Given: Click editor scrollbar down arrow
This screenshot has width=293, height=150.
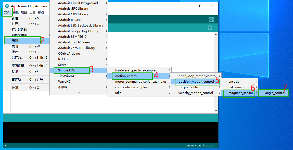Looking at the screenshot, I should point(216,110).
